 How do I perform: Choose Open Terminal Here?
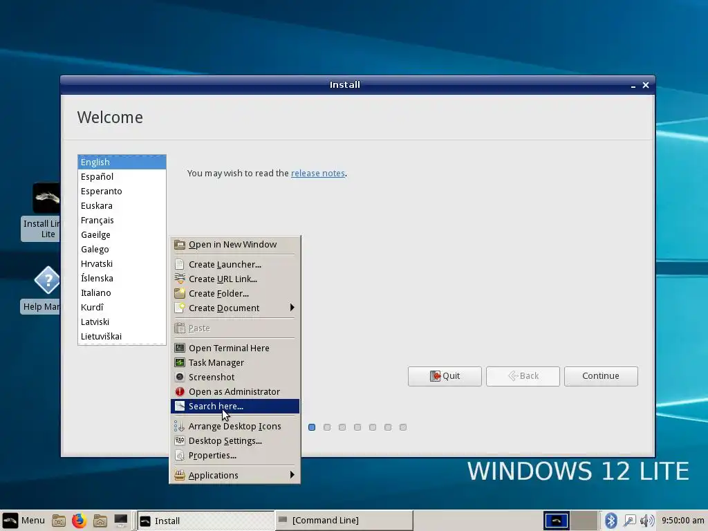[x=235, y=348]
